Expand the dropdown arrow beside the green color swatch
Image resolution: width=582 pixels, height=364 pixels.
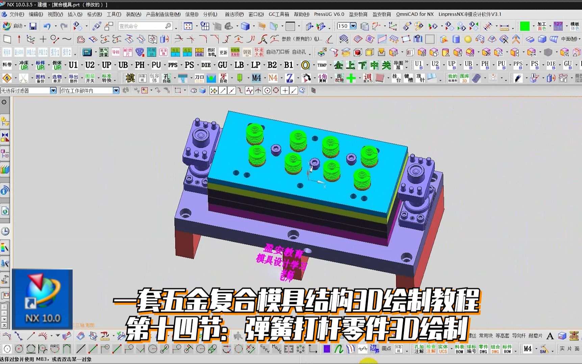click(x=533, y=26)
